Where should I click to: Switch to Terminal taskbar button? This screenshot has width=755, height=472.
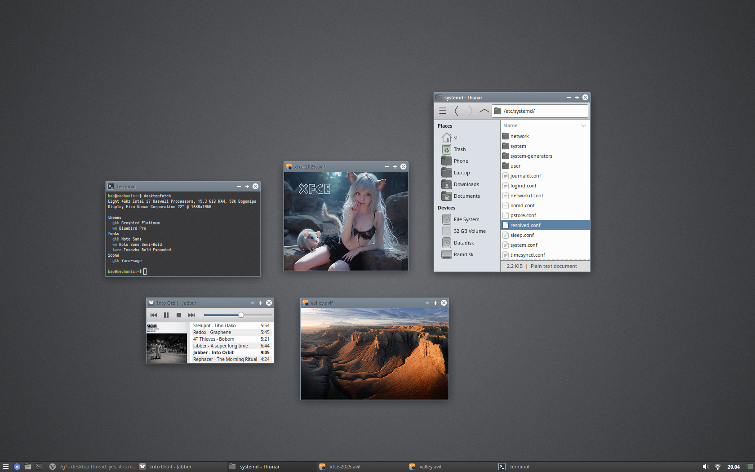point(542,467)
